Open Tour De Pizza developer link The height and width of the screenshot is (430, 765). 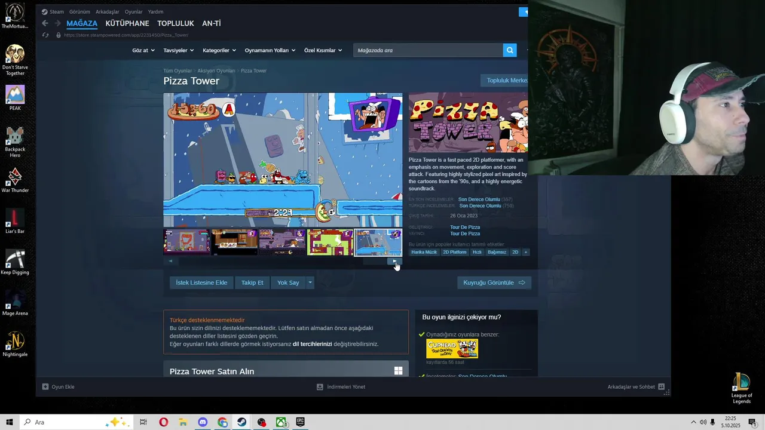click(465, 227)
